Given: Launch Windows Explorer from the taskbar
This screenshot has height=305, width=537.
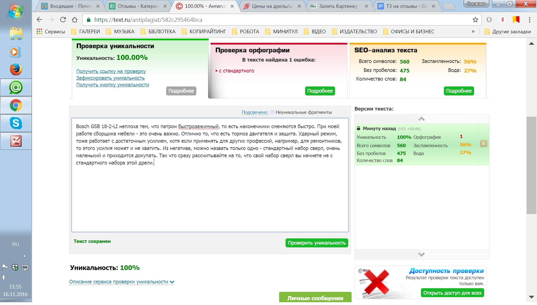Looking at the screenshot, I should coord(16,34).
